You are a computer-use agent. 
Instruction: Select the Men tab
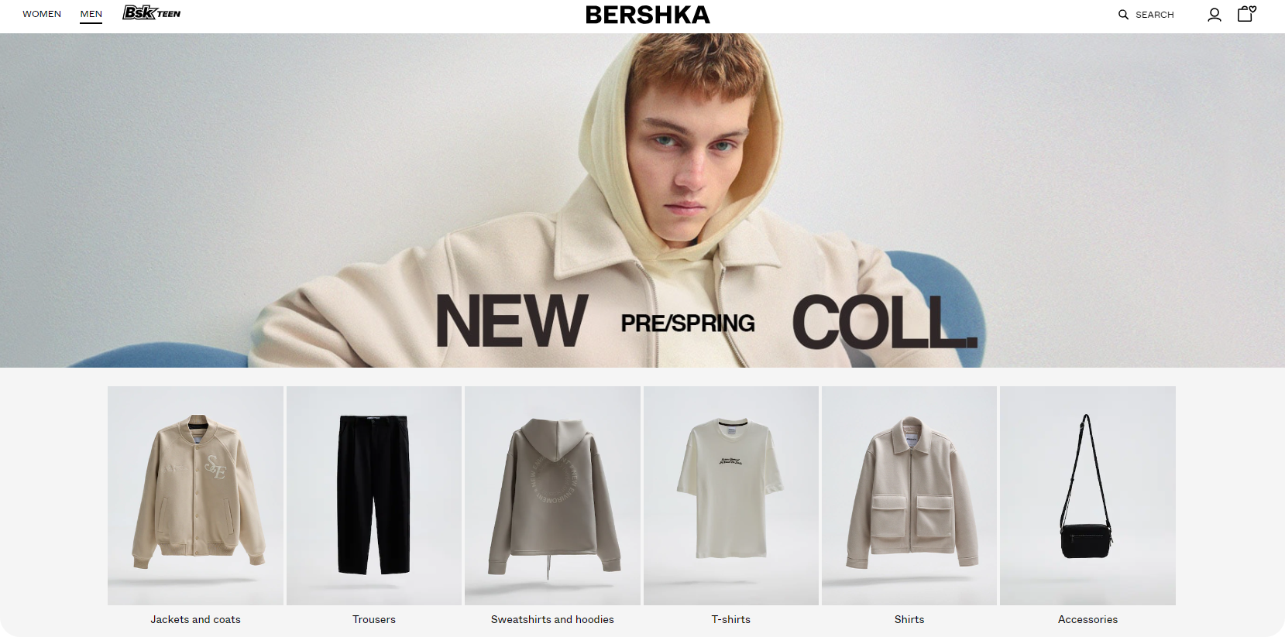click(91, 15)
